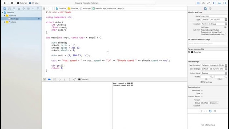Edit the Name field containing main.cpp
The width and height of the screenshot is (229, 129).
click(214, 16)
